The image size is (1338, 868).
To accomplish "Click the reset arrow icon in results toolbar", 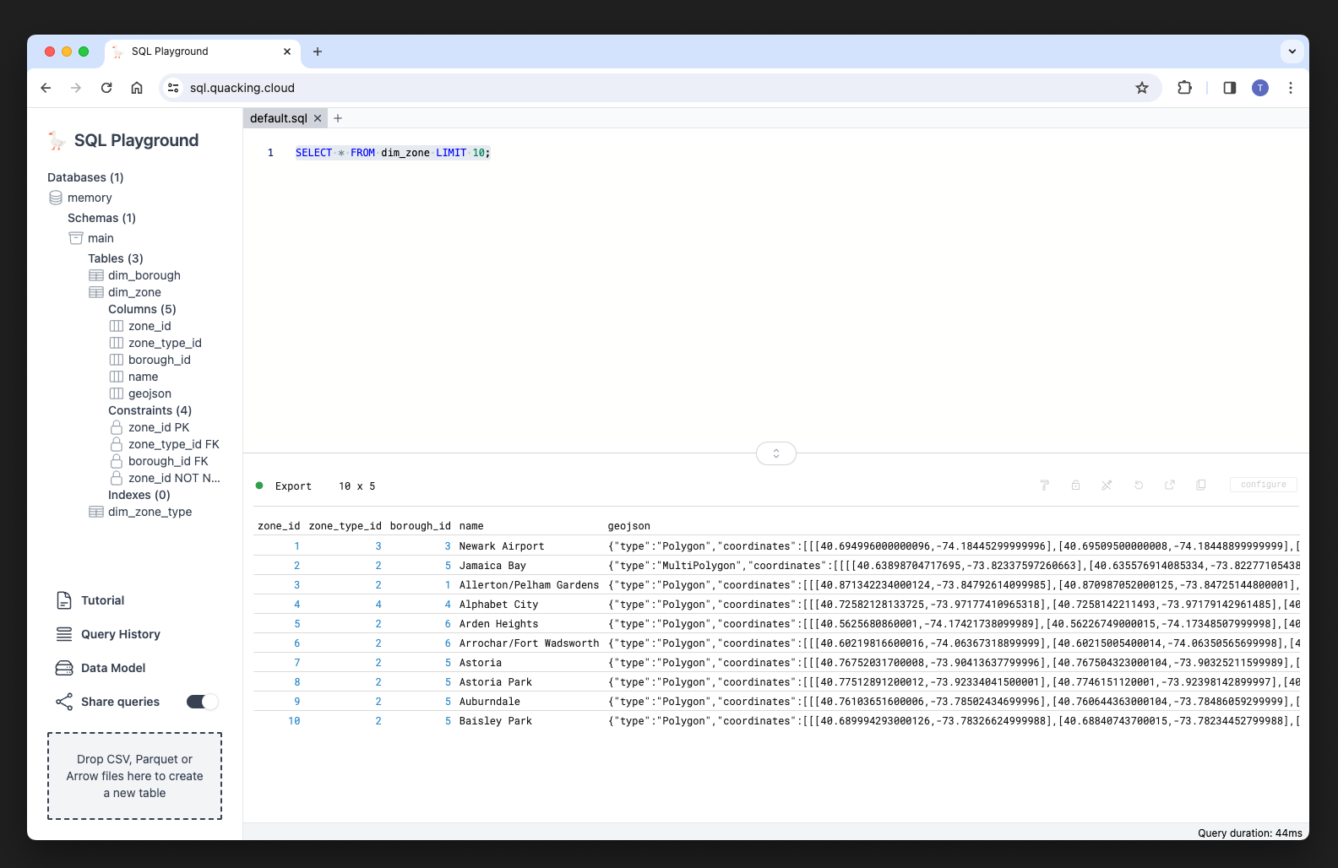I will point(1139,486).
